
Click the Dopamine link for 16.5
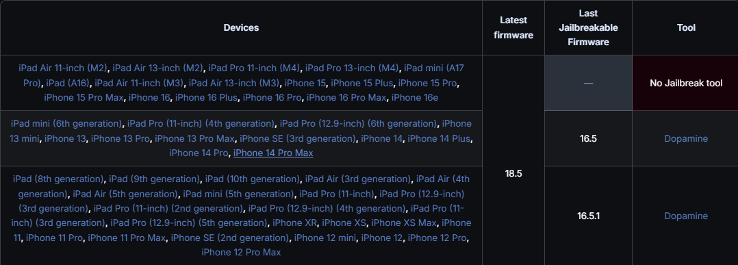tap(686, 138)
